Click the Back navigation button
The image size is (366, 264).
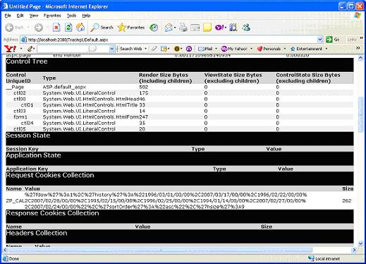click(x=15, y=28)
